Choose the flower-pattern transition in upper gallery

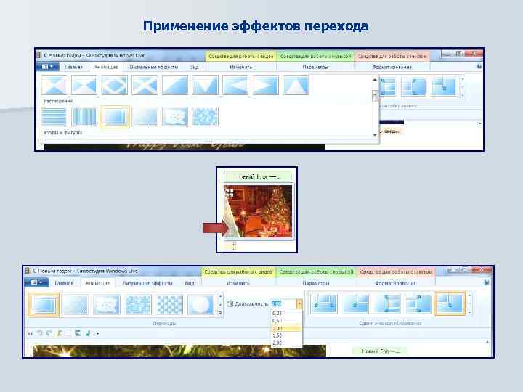click(x=175, y=117)
